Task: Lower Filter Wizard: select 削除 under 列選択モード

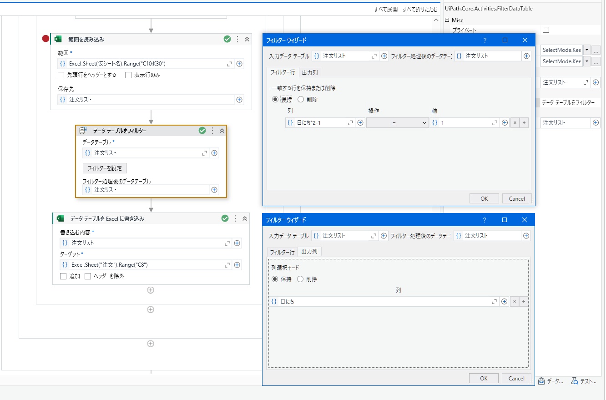Action: [x=300, y=279]
